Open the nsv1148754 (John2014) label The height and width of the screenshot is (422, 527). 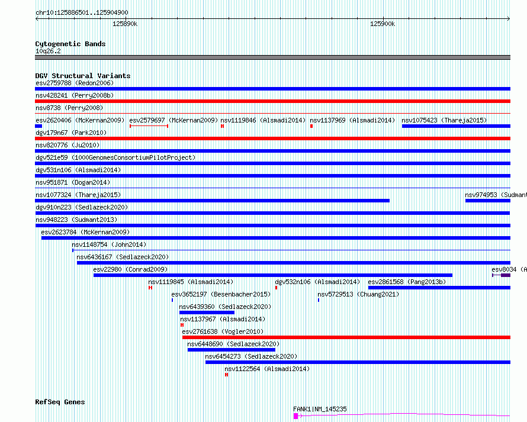pyautogui.click(x=109, y=244)
